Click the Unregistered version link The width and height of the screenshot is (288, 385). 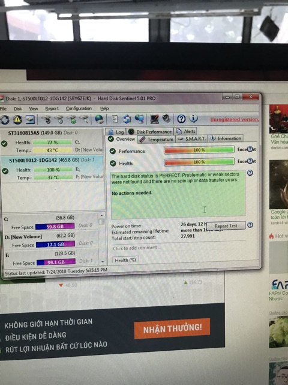click(235, 119)
